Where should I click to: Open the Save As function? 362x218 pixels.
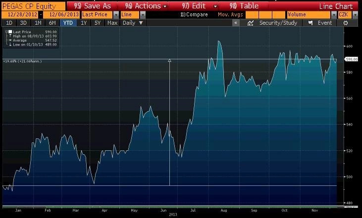(92, 6)
